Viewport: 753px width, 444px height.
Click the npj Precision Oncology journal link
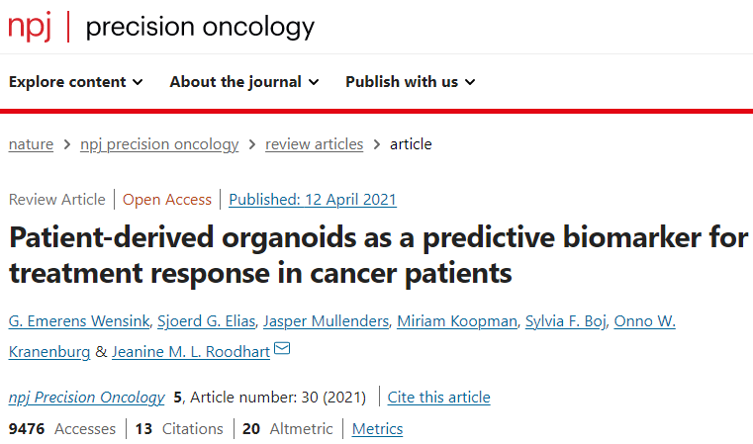(x=87, y=398)
